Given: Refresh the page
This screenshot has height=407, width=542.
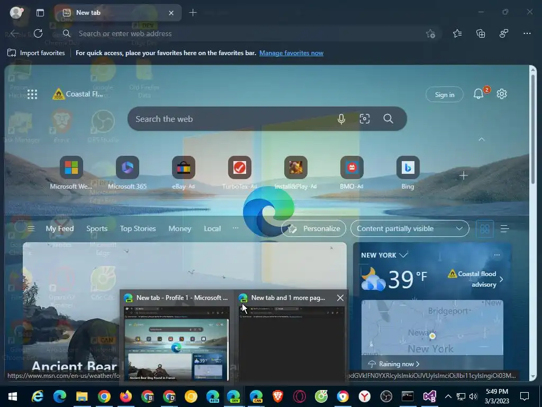Looking at the screenshot, I should (38, 33).
